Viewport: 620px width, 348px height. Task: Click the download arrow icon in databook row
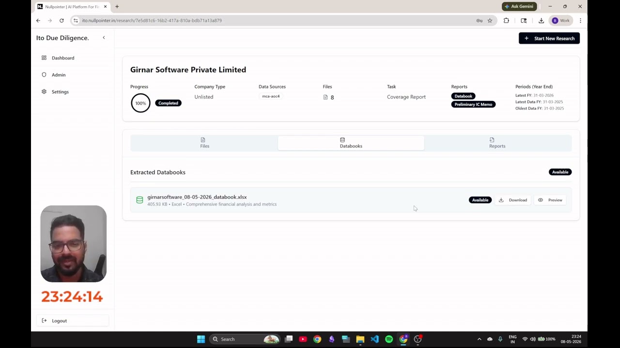501,200
